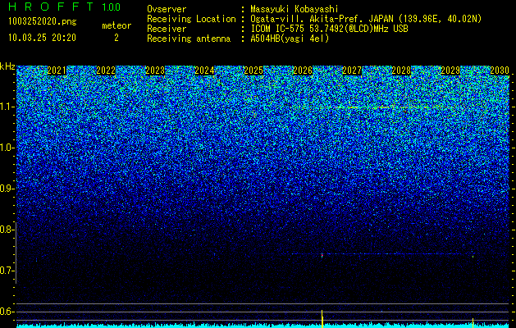Click the Receiving antenna field label

pos(189,39)
